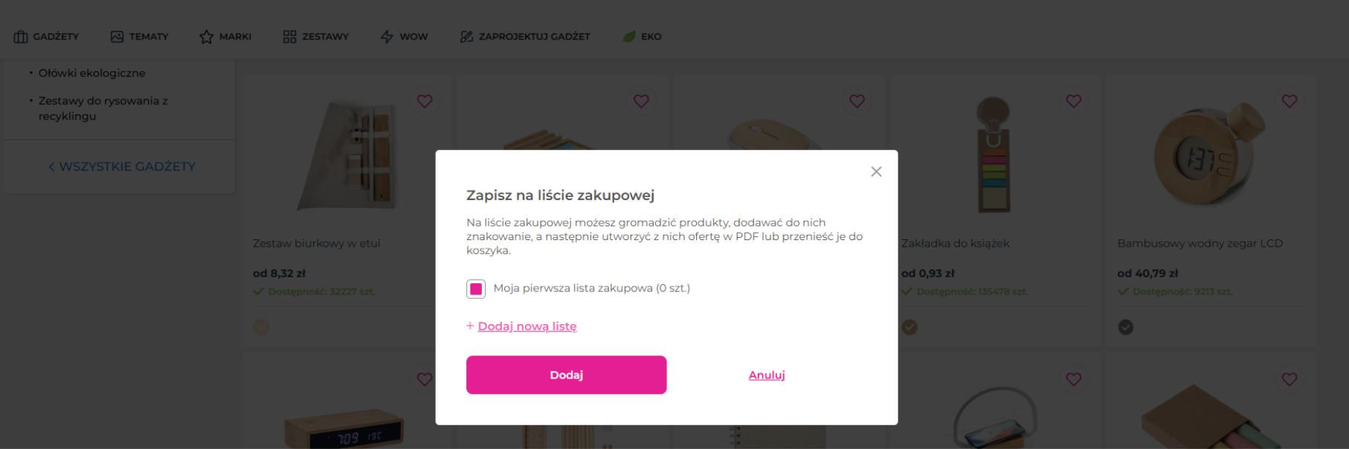Open the 'Marki' menu with star icon
This screenshot has height=449, width=1349.
(225, 36)
